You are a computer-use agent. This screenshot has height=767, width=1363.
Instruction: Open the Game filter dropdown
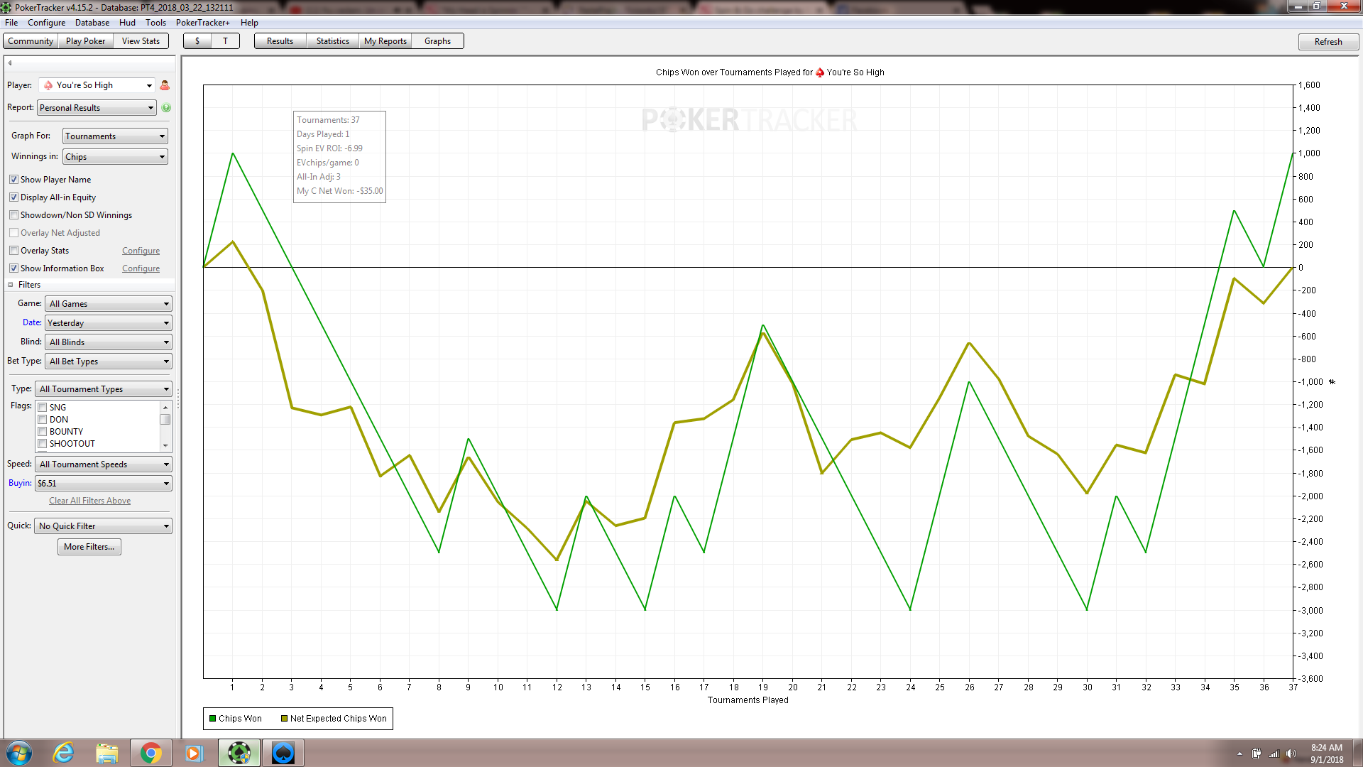[x=109, y=304]
